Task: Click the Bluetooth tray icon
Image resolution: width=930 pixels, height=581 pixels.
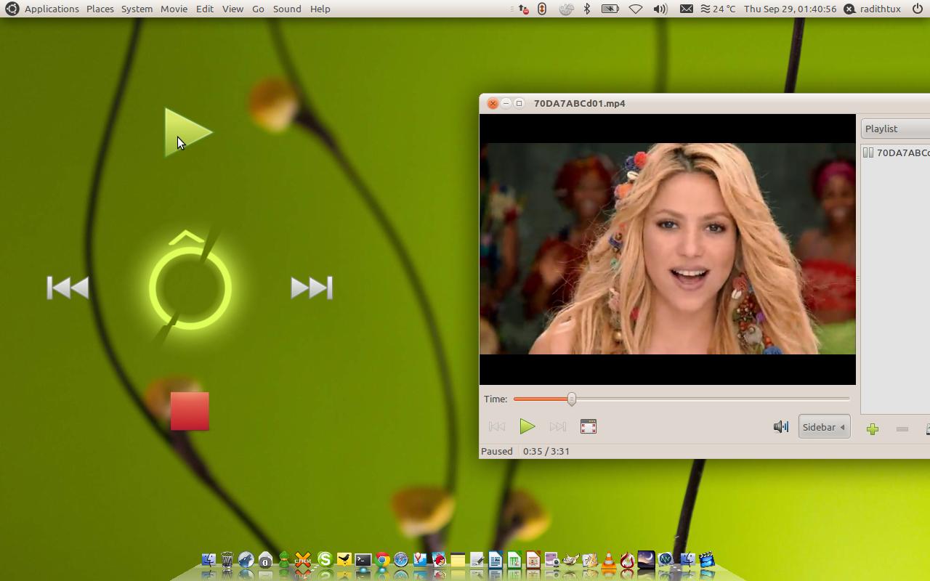Action: [587, 9]
